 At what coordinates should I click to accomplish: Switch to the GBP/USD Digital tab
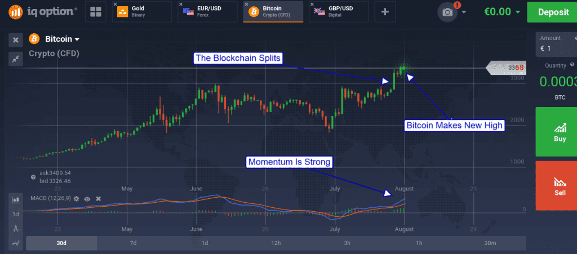pos(339,12)
